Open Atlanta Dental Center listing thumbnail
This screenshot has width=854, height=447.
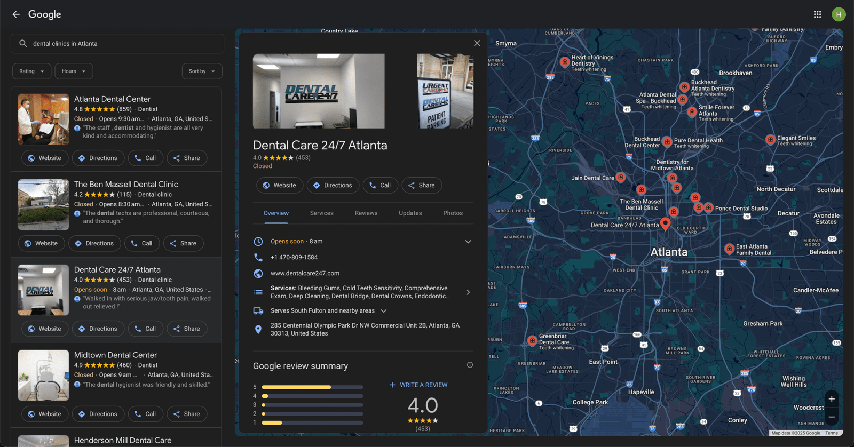[x=43, y=119]
